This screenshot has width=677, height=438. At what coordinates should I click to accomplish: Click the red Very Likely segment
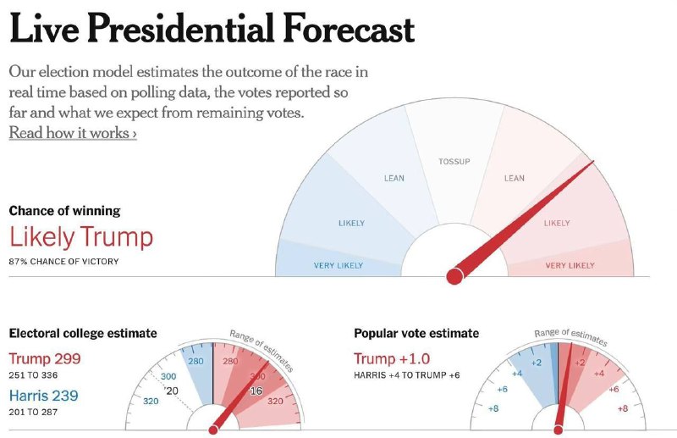pyautogui.click(x=570, y=265)
